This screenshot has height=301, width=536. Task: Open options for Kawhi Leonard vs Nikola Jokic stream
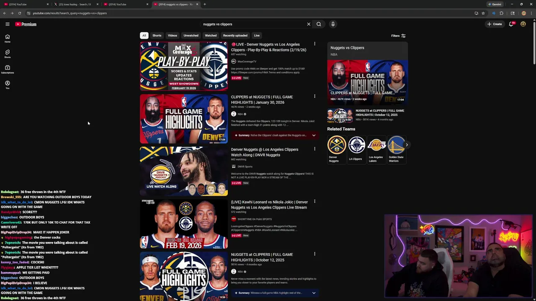pos(314,202)
